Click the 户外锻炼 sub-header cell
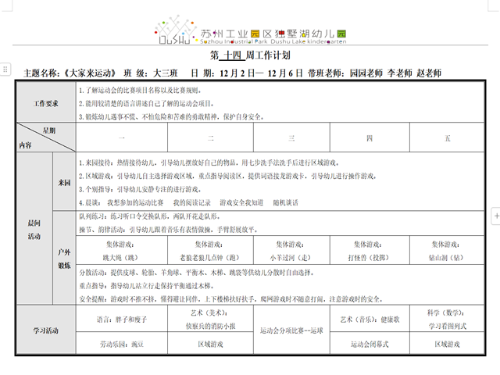 pos(64,259)
